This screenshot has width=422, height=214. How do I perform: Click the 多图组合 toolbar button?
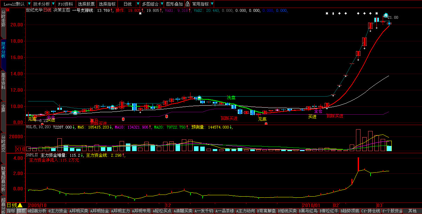pos(150,4)
